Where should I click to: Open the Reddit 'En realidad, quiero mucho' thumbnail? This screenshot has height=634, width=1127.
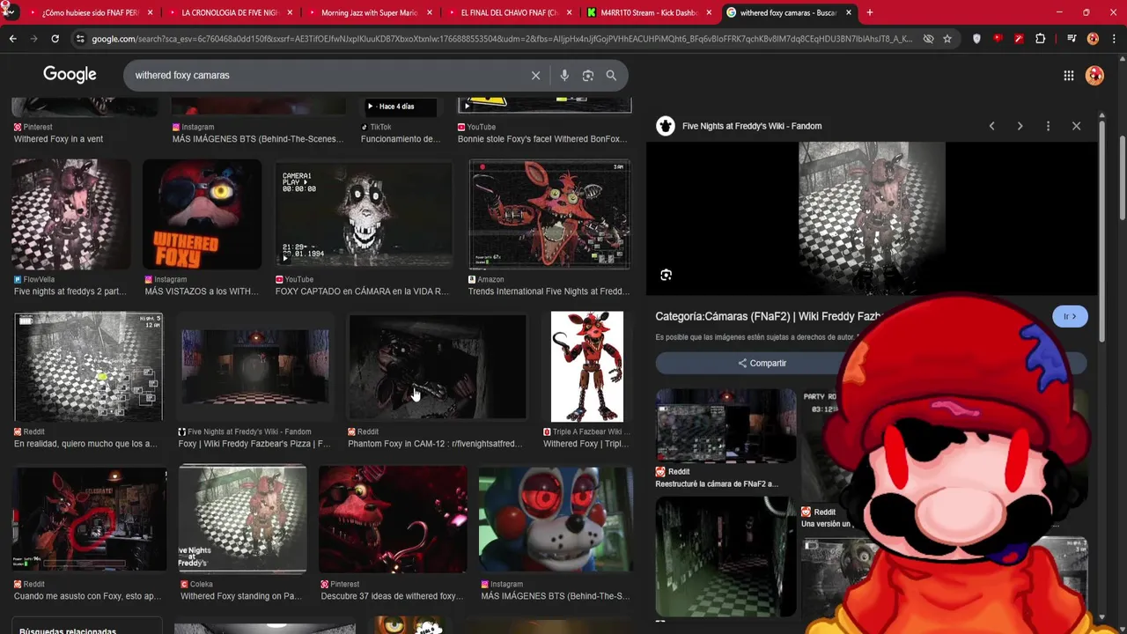(88, 366)
